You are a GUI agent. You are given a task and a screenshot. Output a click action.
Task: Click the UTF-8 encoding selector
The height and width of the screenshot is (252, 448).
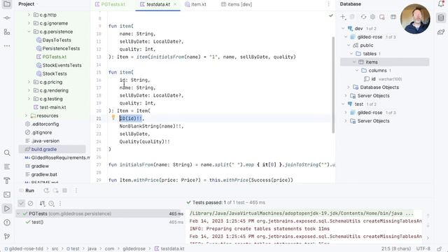(423, 249)
